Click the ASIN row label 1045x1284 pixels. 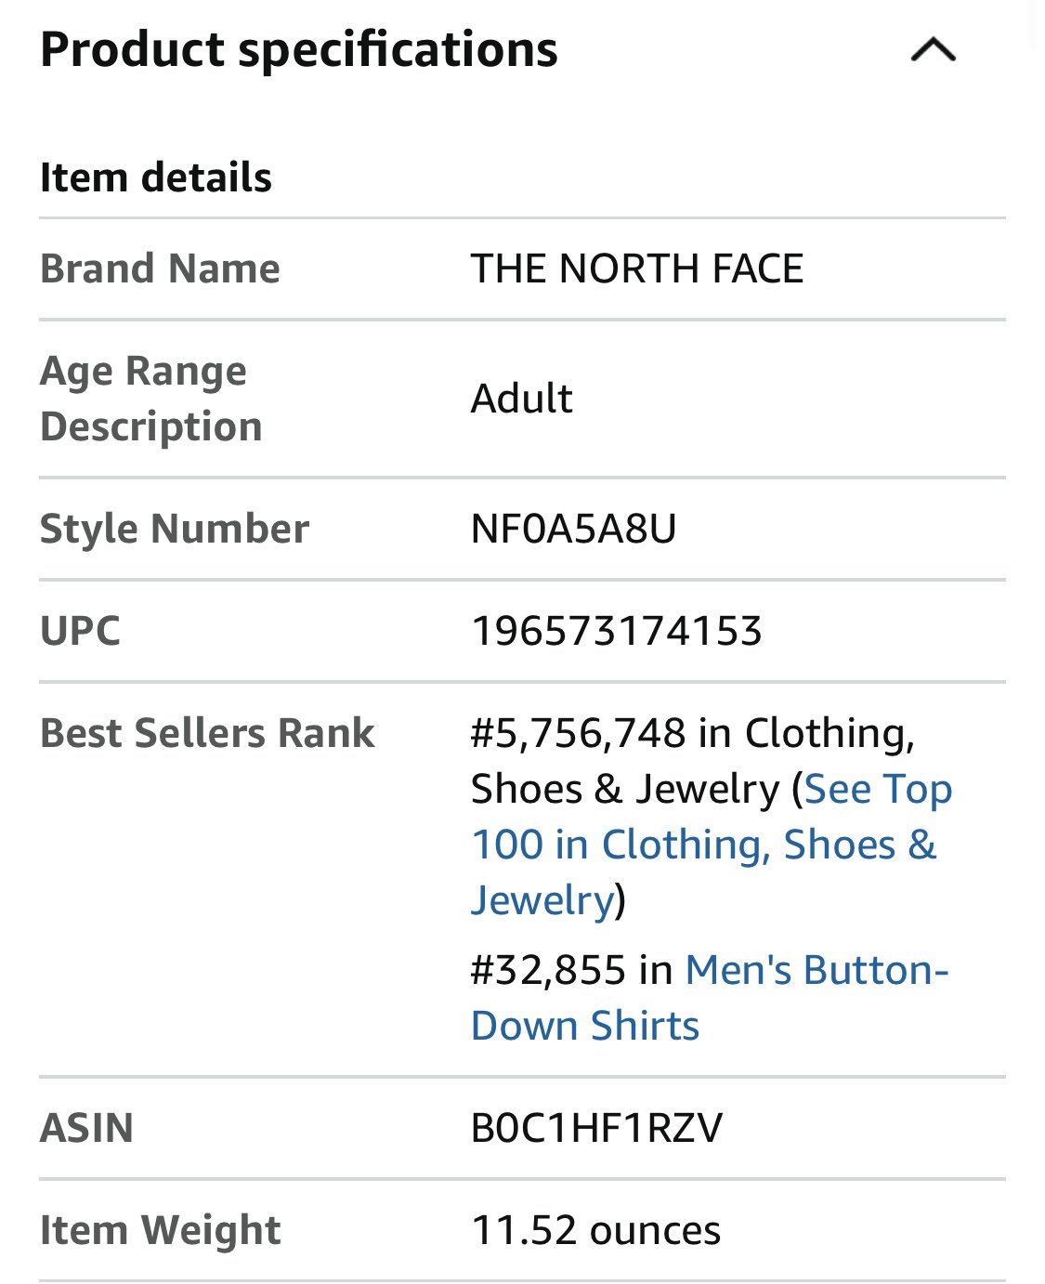(86, 1128)
